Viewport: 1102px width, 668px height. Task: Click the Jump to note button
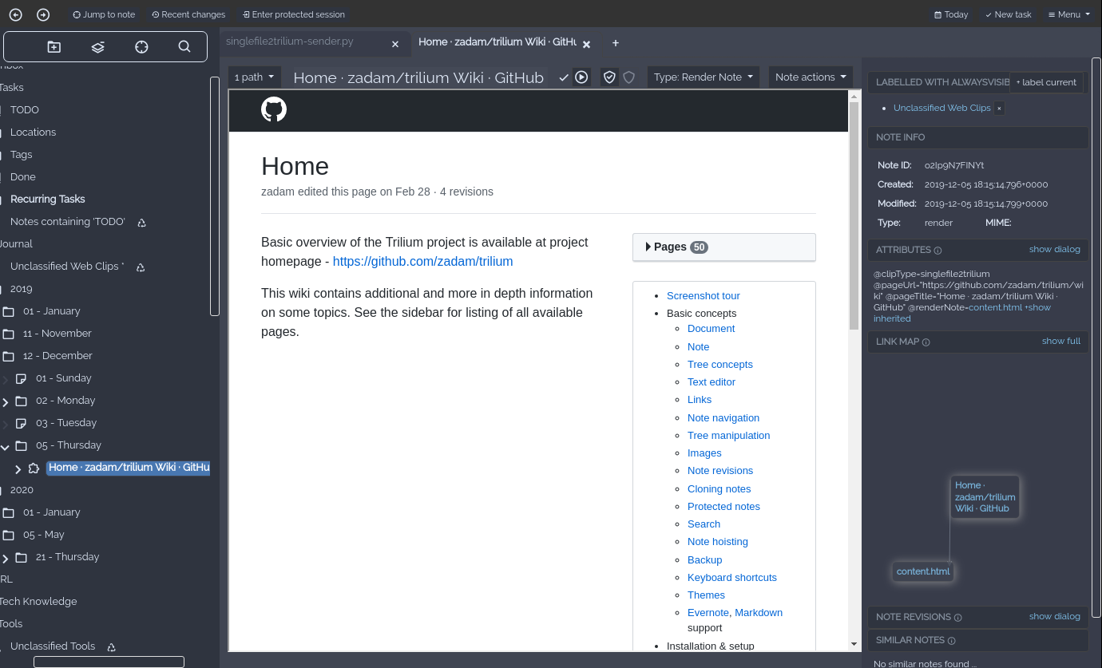(x=104, y=14)
